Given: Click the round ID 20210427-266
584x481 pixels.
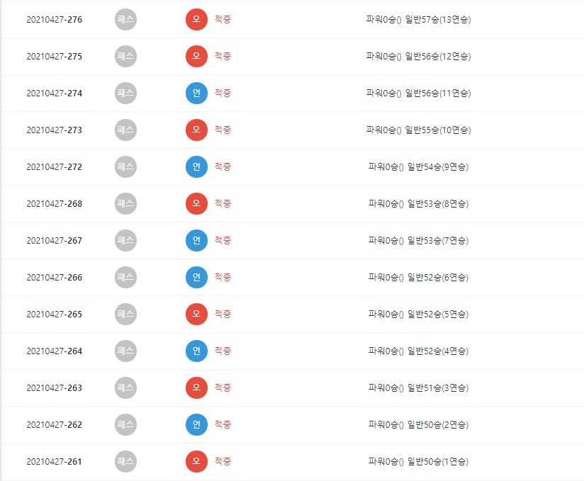Looking at the screenshot, I should 54,278.
